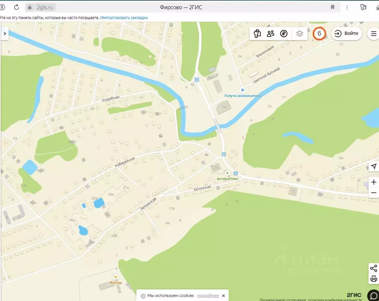The width and height of the screenshot is (379, 301).
Task: Zoom out the map with minus button
Action: click(x=374, y=193)
